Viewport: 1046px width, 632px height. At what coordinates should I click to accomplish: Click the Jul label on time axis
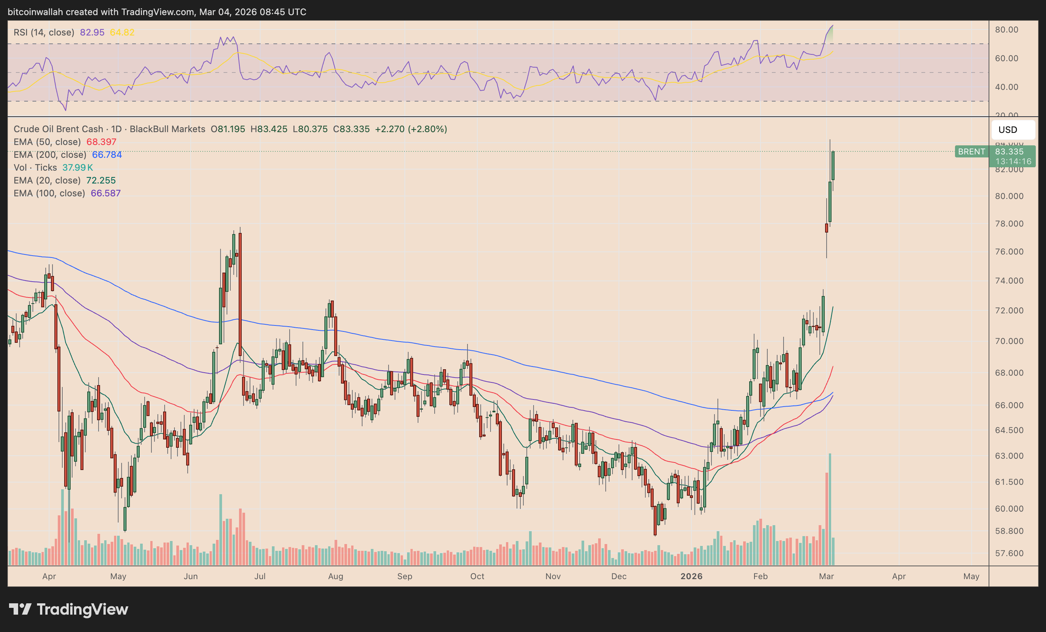[x=260, y=577]
